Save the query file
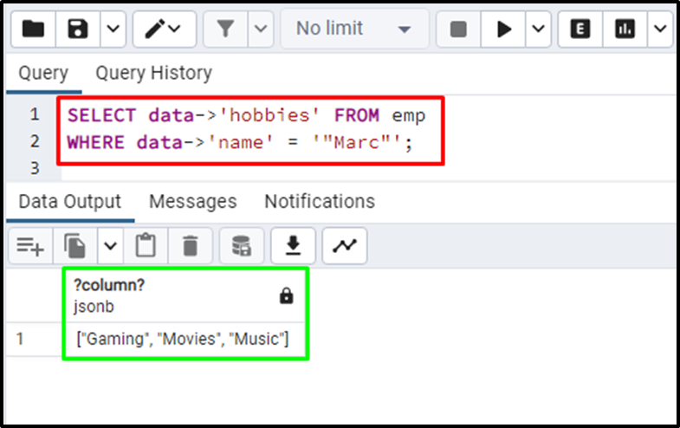This screenshot has width=680, height=428. tap(78, 29)
